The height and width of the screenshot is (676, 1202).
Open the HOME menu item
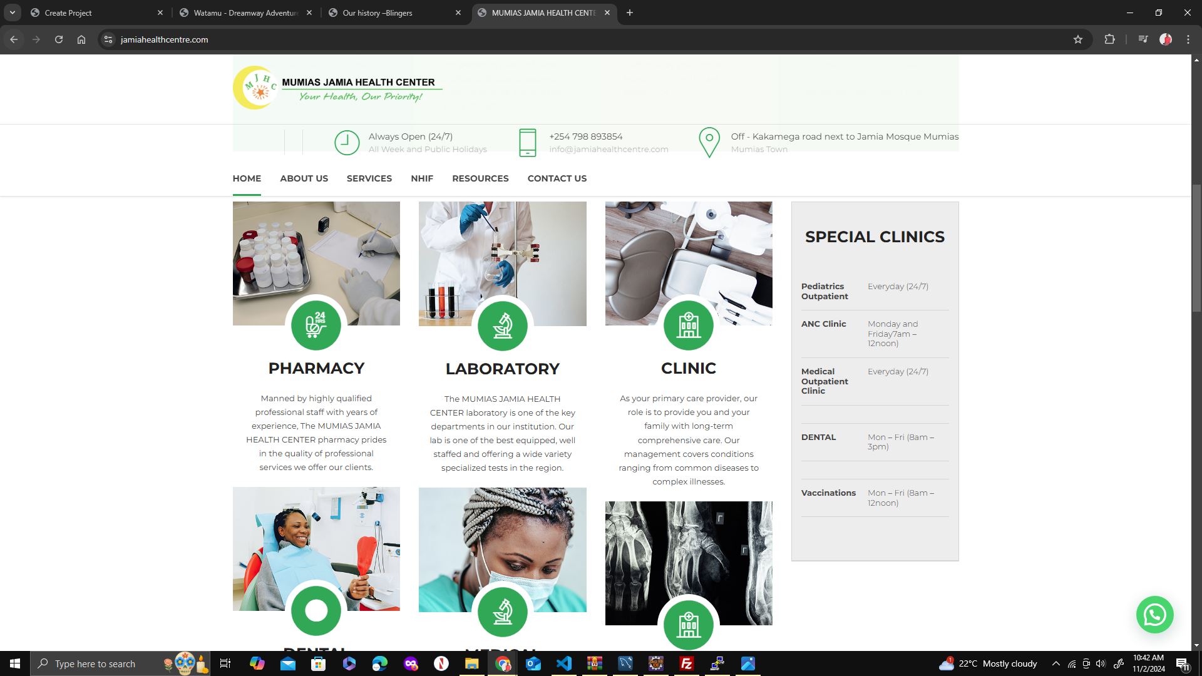click(x=247, y=178)
